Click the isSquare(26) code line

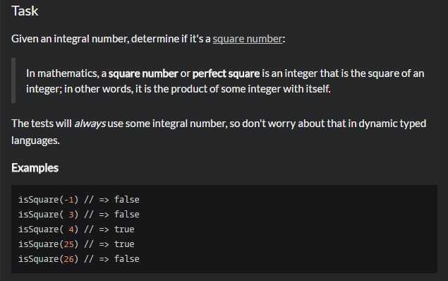[79, 259]
